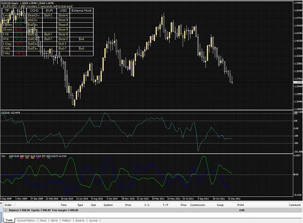303x223 pixels.
Task: Select the Balance 5 000.00 summary row text
Action: point(44,210)
